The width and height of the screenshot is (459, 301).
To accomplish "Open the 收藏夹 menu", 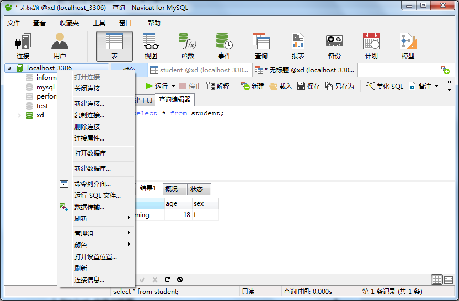I will pyautogui.click(x=69, y=23).
